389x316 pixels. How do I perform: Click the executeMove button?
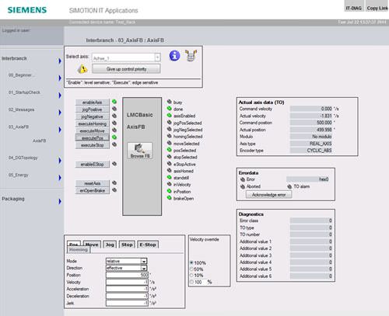93,131
